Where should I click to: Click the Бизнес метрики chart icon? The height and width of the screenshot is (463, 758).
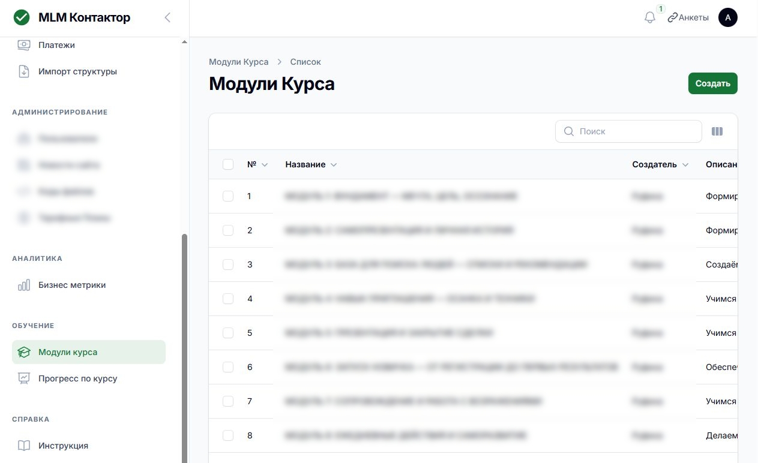pos(24,285)
